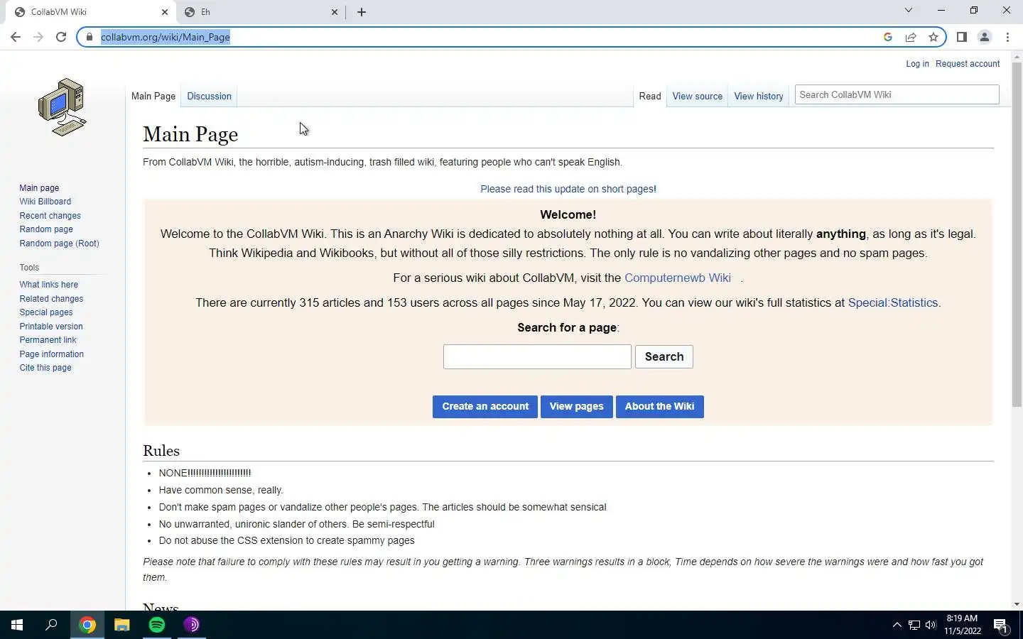Show hidden system tray icons
Viewport: 1023px width, 639px height.
click(897, 625)
